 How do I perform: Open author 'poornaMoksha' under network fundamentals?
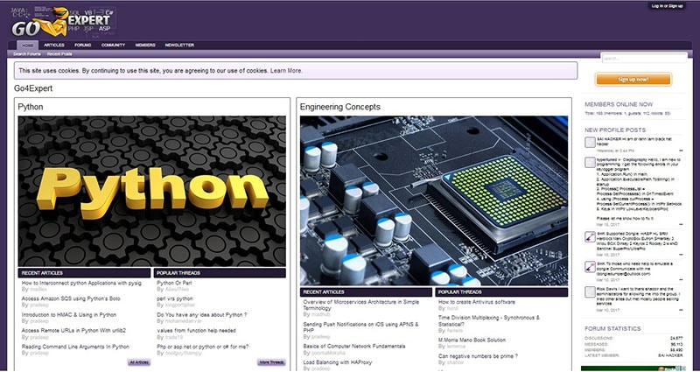(x=328, y=353)
